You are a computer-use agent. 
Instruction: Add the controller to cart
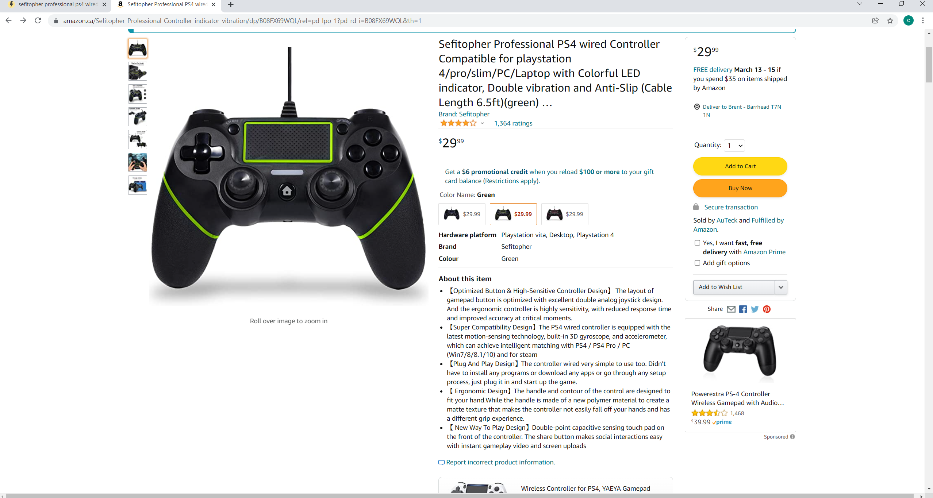pyautogui.click(x=740, y=166)
